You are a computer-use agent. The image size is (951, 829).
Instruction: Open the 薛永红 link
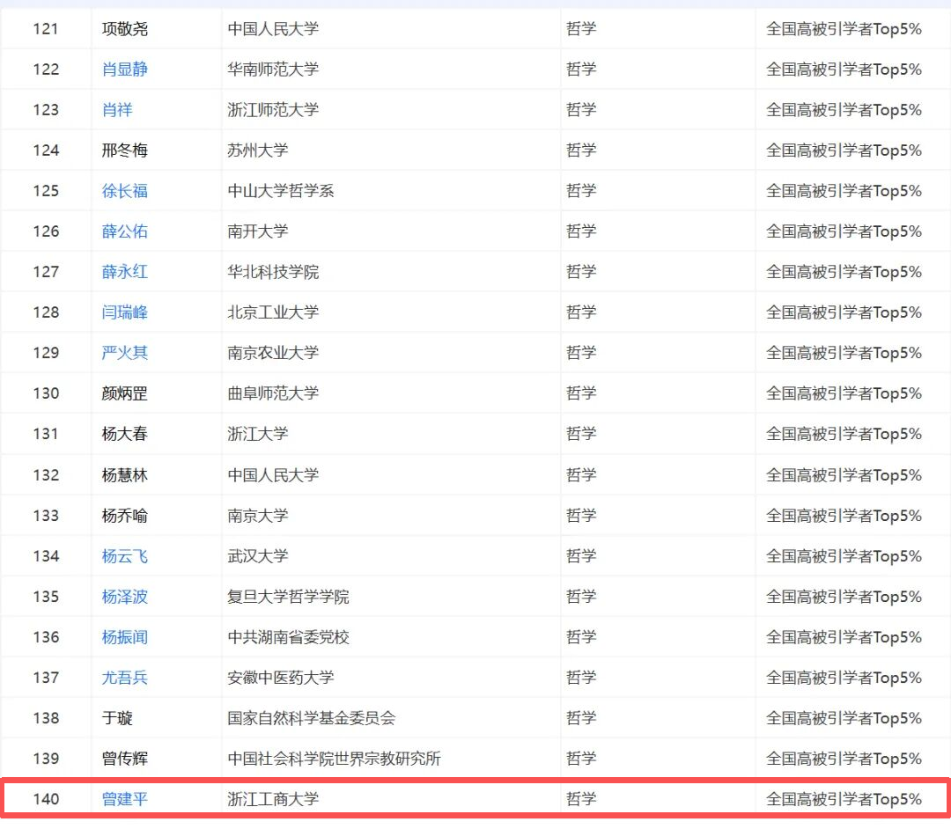pyautogui.click(x=125, y=272)
